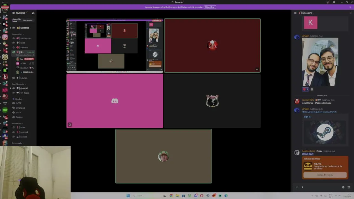
Task: Open options on the dark red tile
Action: 257,69
